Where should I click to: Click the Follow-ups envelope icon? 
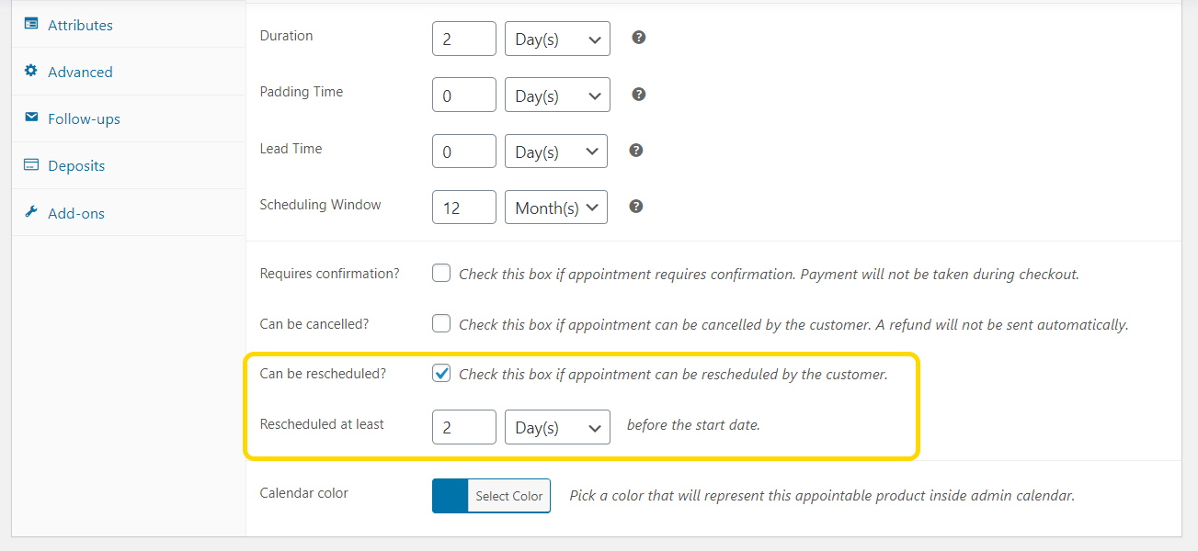(30, 118)
